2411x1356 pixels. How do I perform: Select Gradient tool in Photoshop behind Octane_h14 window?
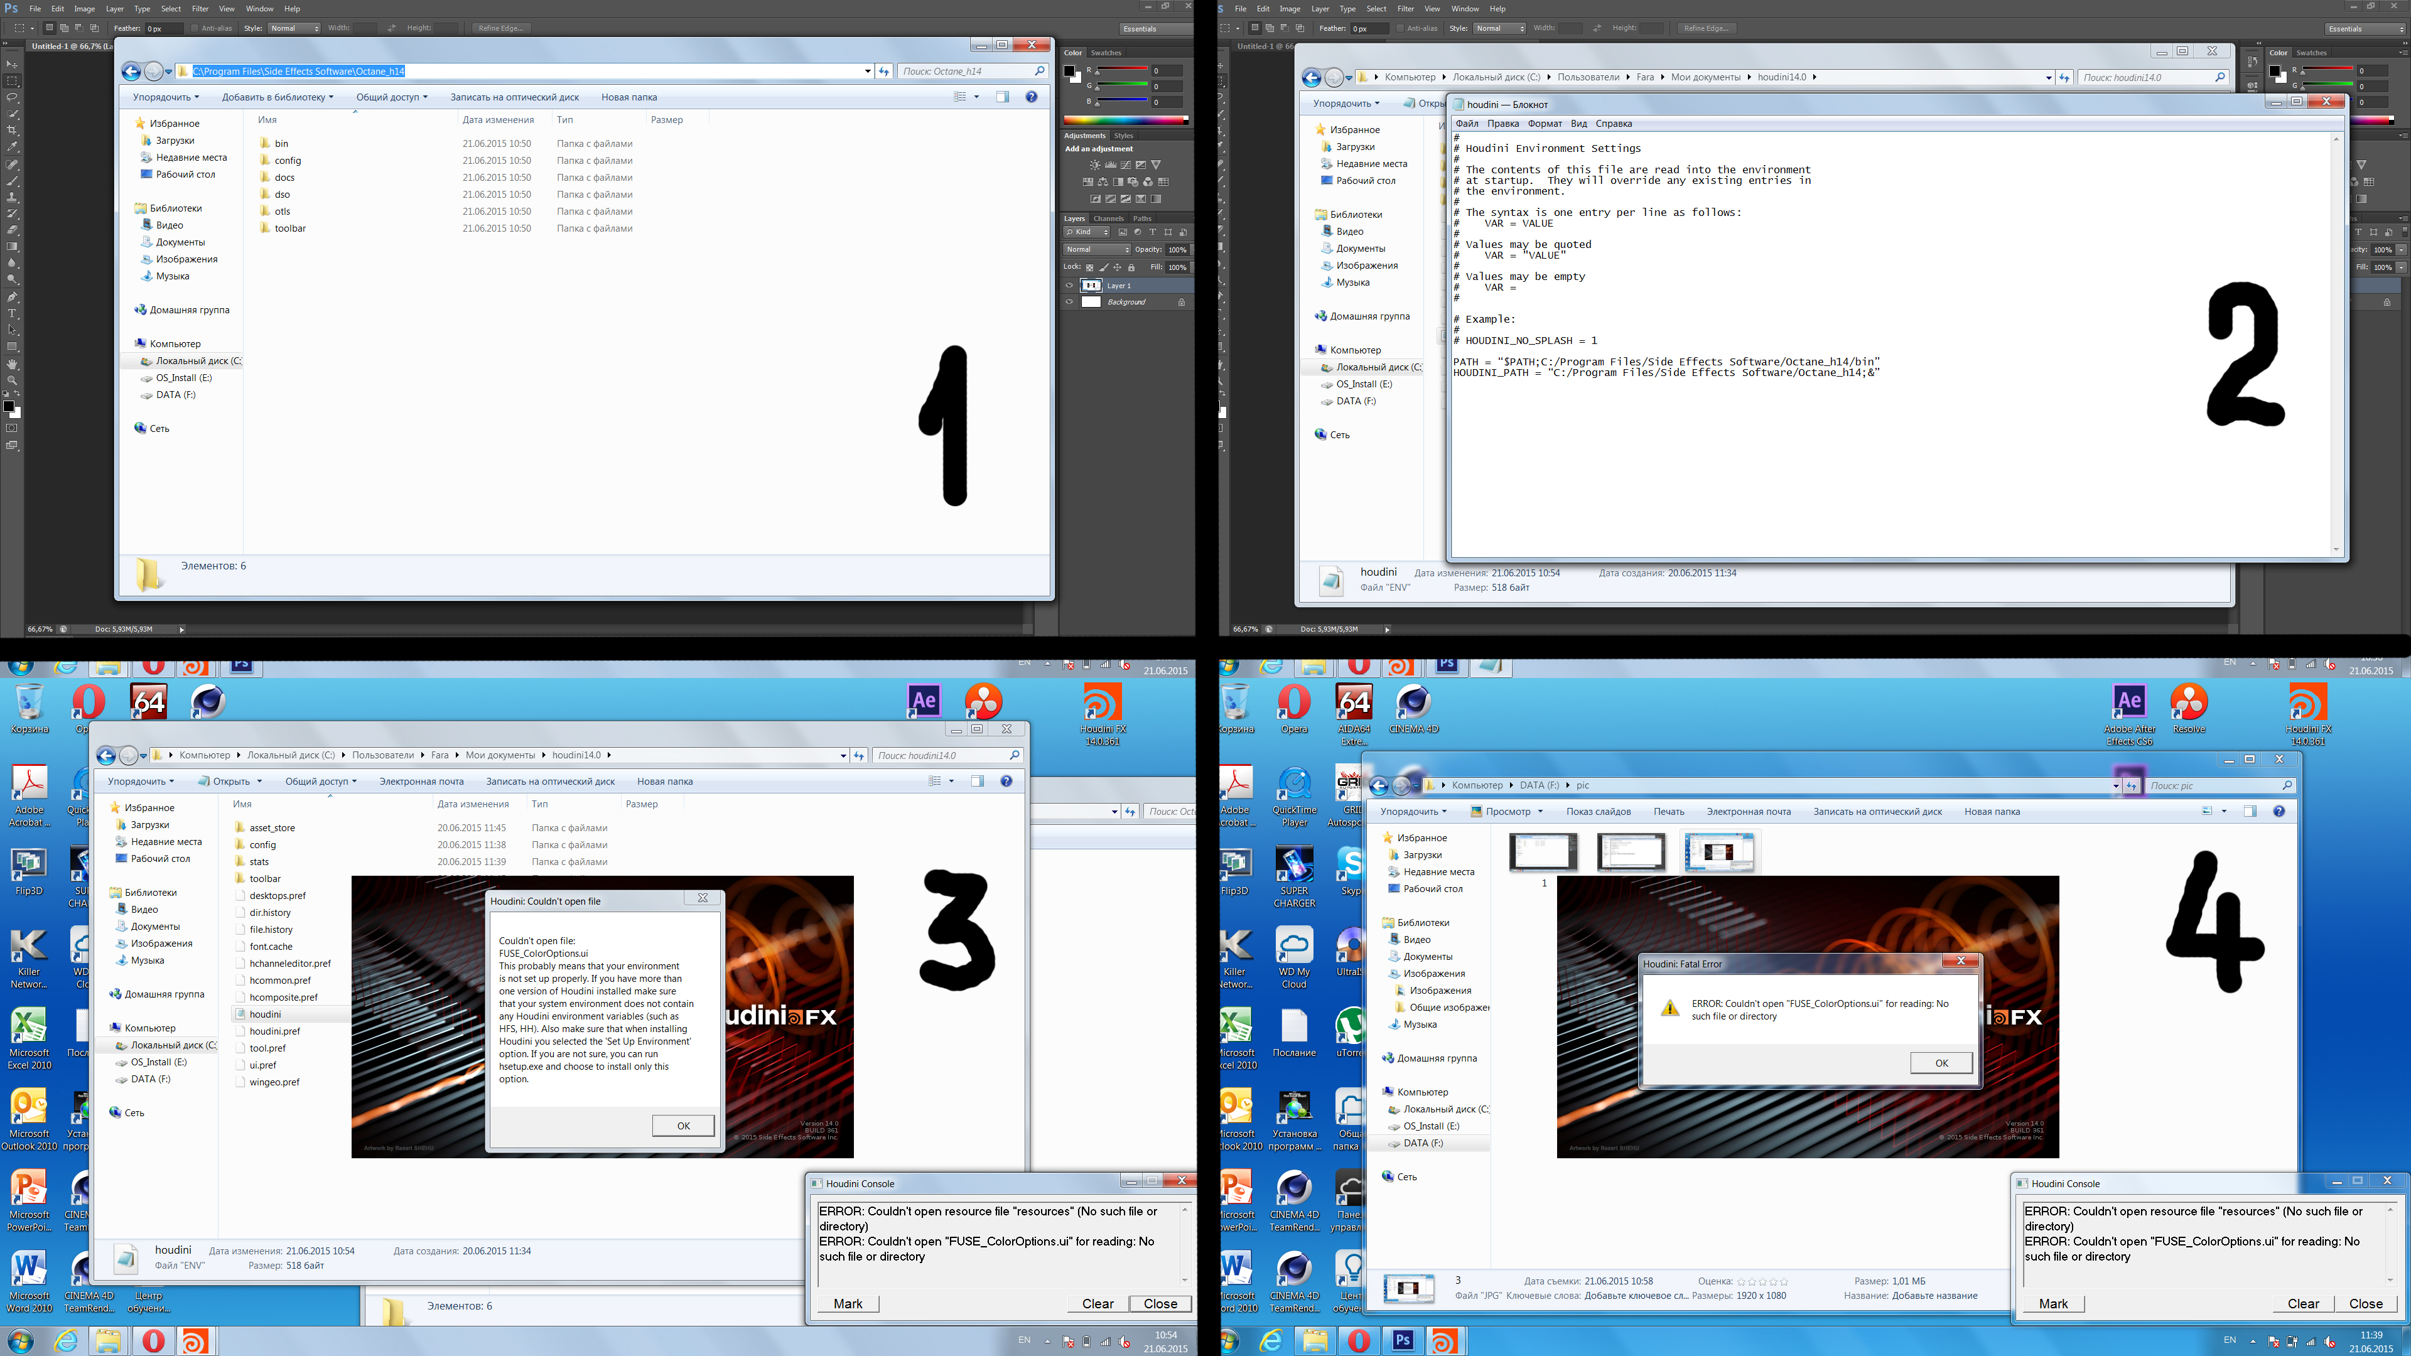pos(12,247)
